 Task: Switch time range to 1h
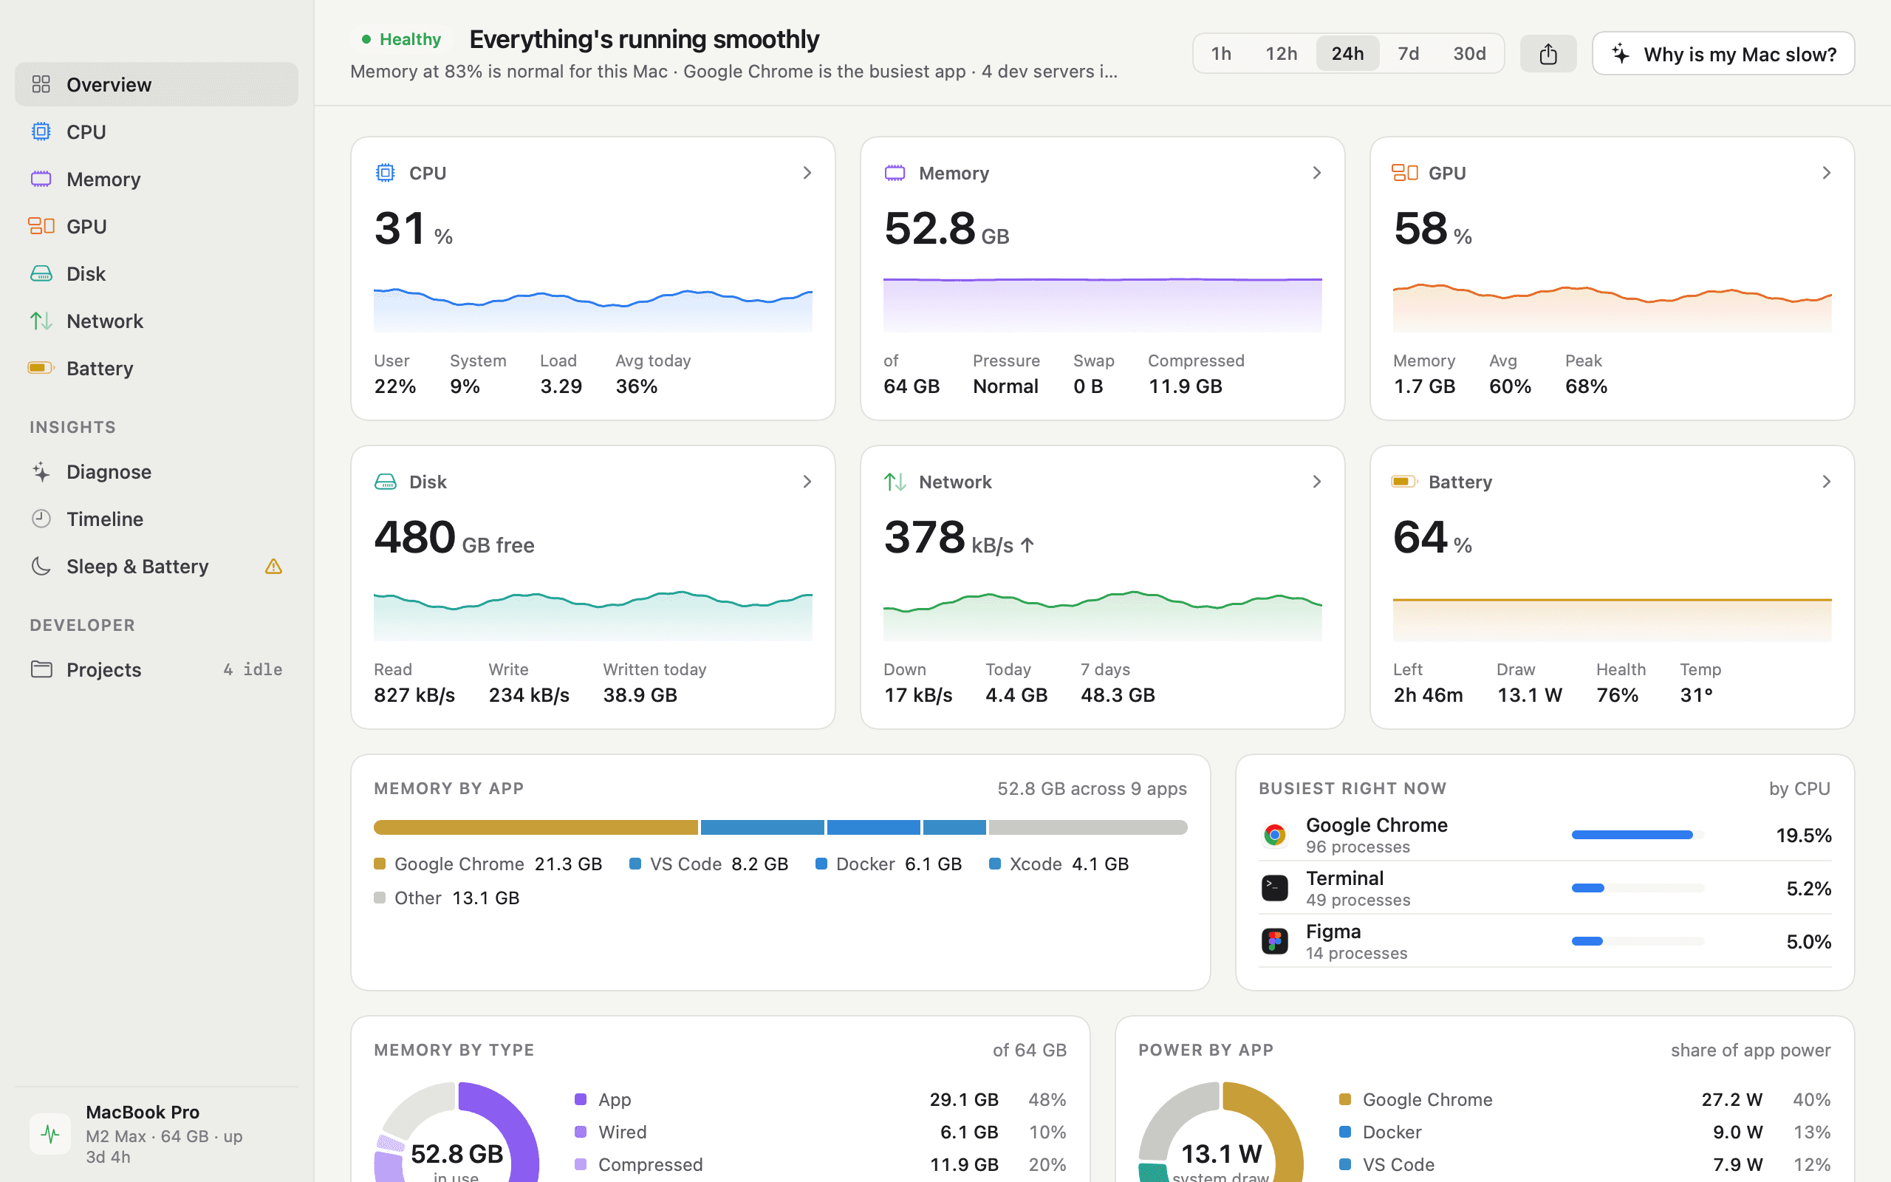point(1221,53)
